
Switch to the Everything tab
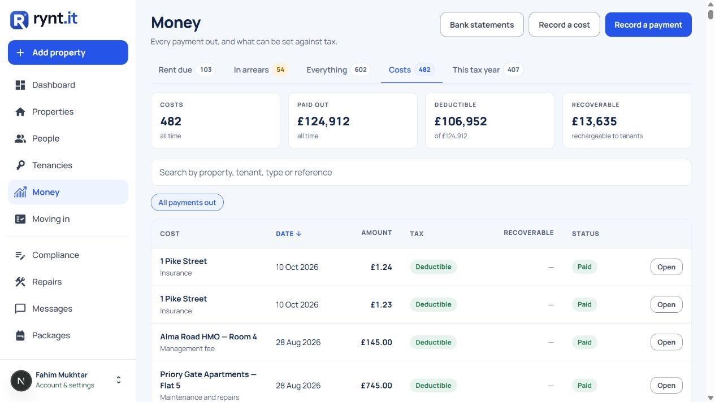(x=337, y=70)
